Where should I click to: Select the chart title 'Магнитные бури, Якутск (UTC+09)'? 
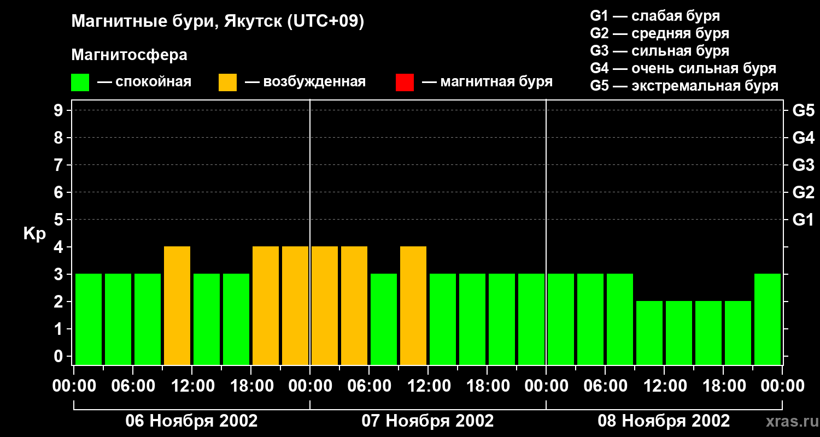coord(218,22)
